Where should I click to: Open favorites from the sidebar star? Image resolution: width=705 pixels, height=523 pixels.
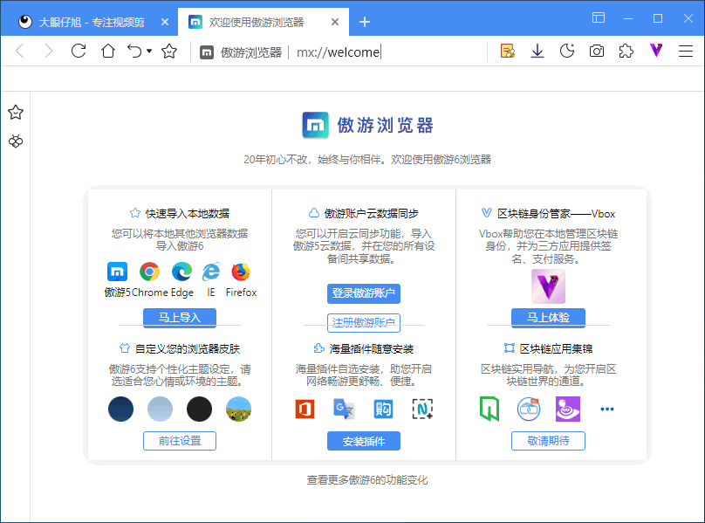(16, 112)
